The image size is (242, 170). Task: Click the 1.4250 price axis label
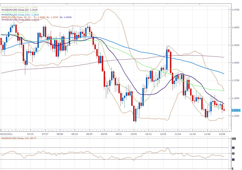236,45
